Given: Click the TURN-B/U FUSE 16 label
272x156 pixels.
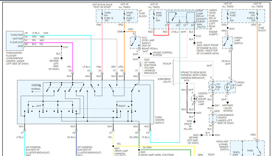Looking at the screenshot, I should [108, 17].
